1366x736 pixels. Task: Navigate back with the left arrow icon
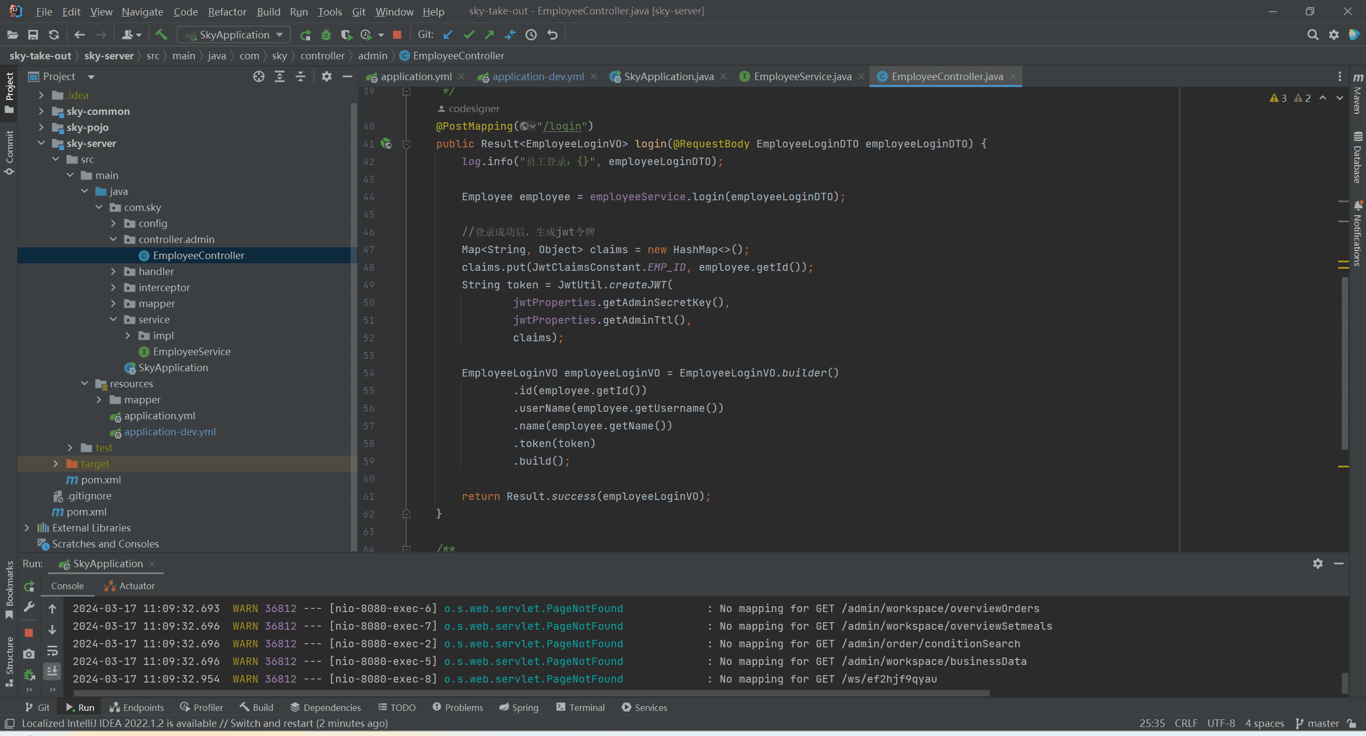[80, 35]
